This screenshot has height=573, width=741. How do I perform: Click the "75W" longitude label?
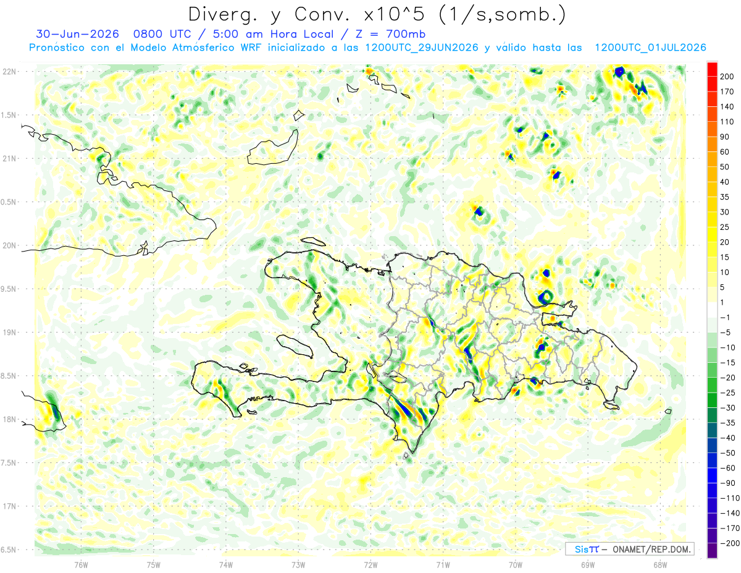tap(154, 565)
